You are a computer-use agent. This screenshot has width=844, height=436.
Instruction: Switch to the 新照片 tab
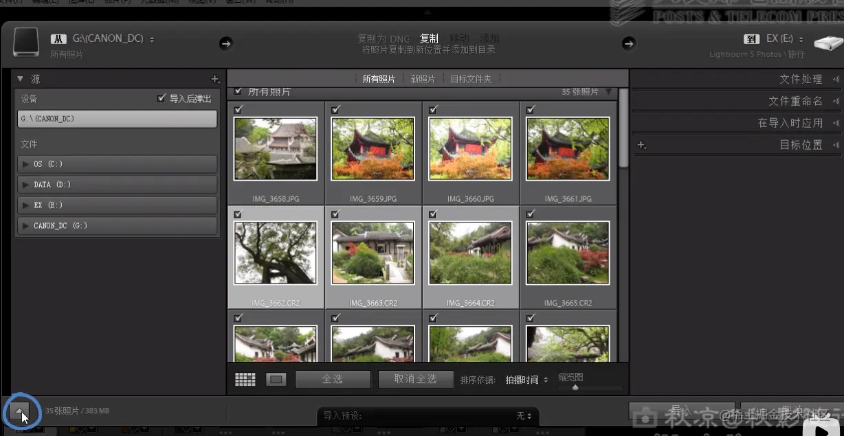(x=423, y=79)
